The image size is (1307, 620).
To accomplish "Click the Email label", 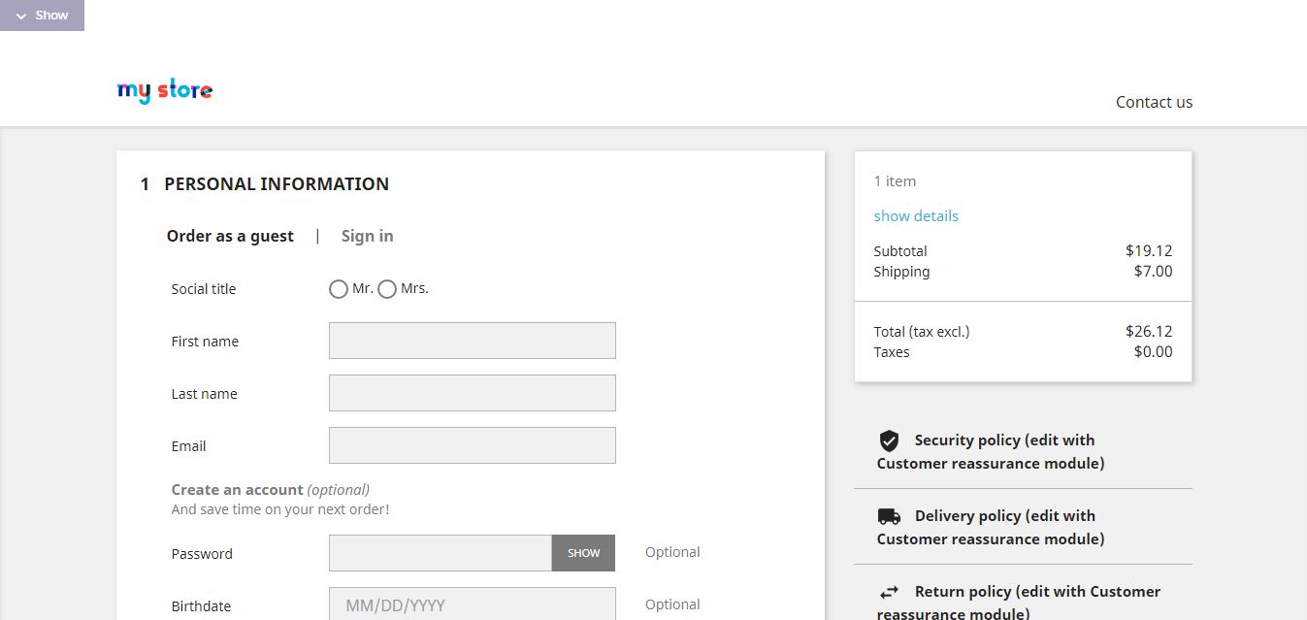I will click(188, 446).
